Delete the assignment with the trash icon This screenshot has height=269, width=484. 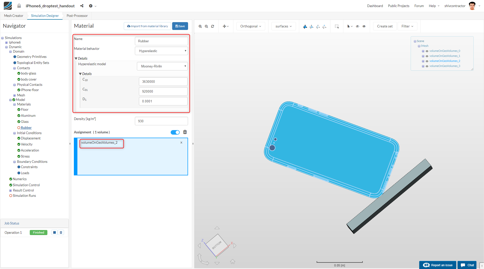click(x=185, y=132)
